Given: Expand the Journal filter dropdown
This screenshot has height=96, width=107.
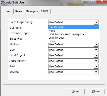Looking at the screenshot, I should 96,72.
